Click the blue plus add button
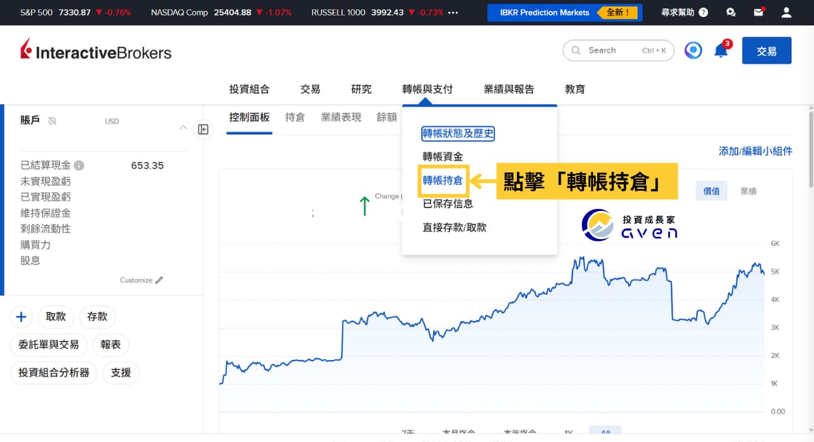814x442 pixels. pyautogui.click(x=21, y=317)
